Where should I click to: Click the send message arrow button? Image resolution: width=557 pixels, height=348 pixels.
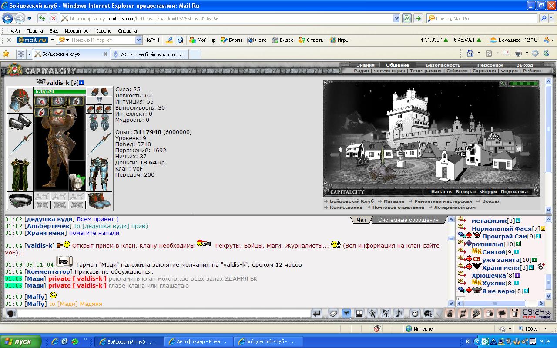[x=317, y=313]
